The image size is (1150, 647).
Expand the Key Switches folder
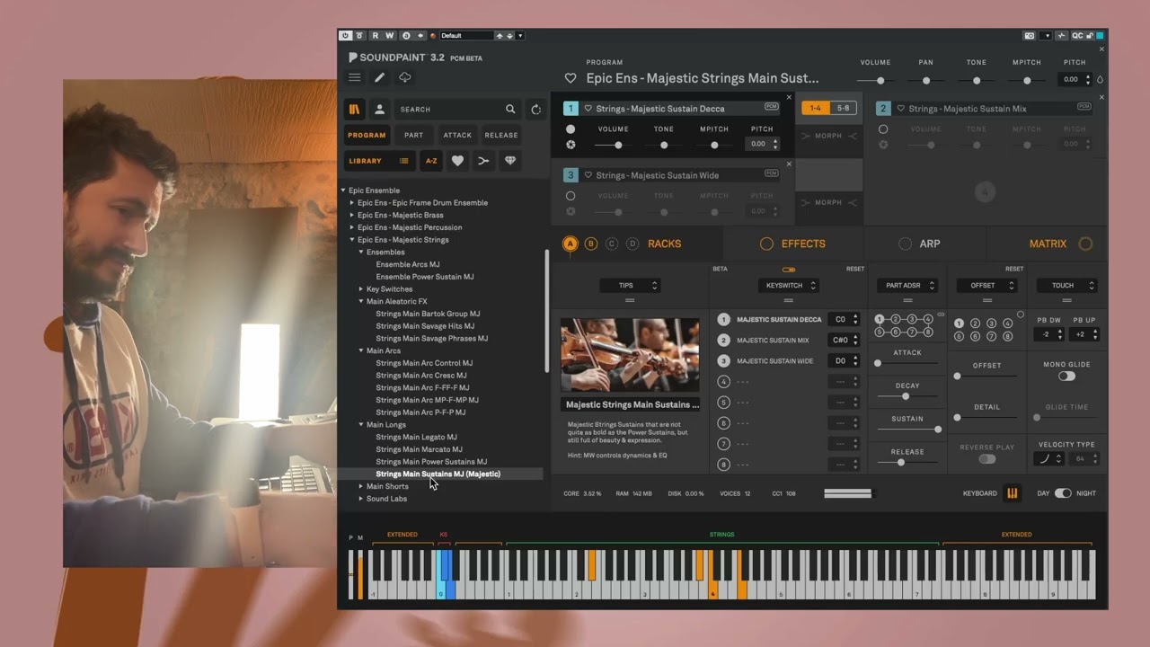[x=361, y=289]
